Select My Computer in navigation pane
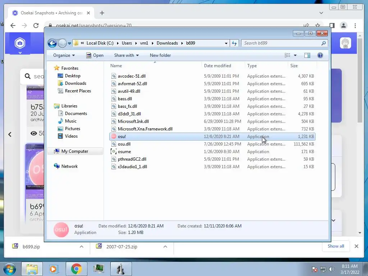 pyautogui.click(x=75, y=151)
